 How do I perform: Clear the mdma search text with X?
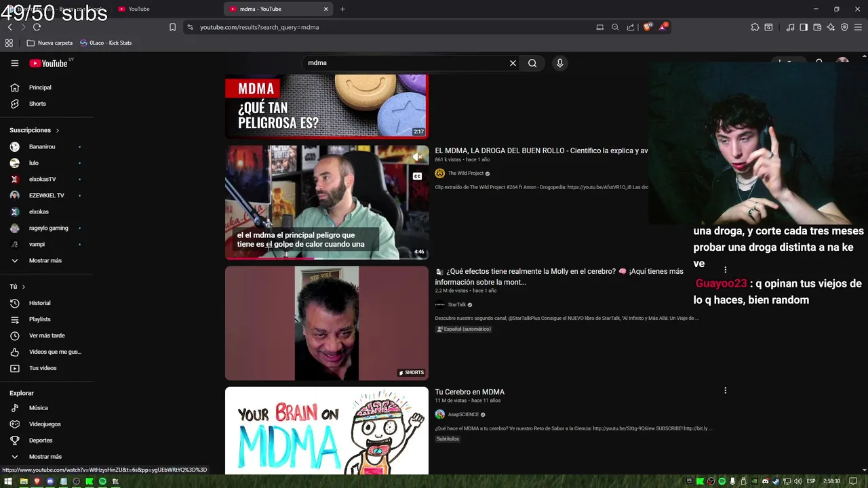pos(513,63)
